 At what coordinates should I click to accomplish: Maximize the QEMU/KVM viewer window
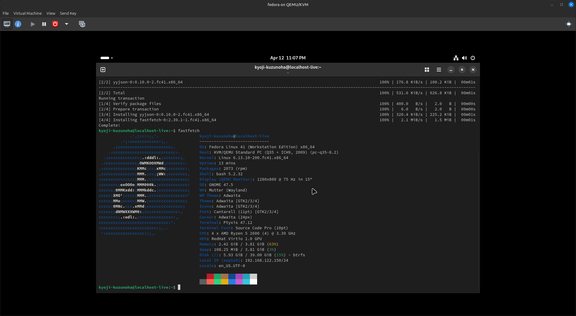point(562,5)
